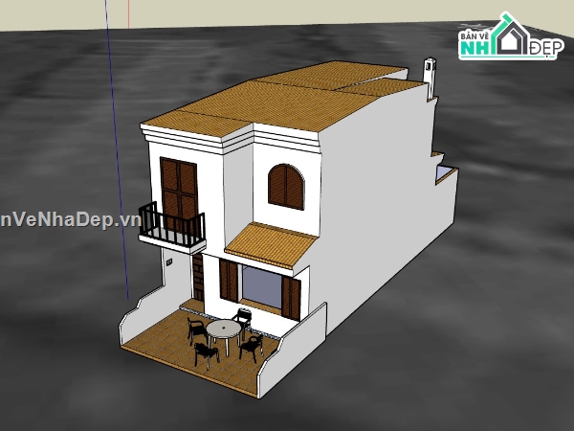This screenshot has height=431, width=574.
Task: Click the shutter left of the ground window
Action: (229, 279)
